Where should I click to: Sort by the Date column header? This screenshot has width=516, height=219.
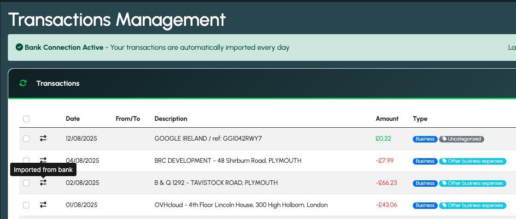pos(73,118)
